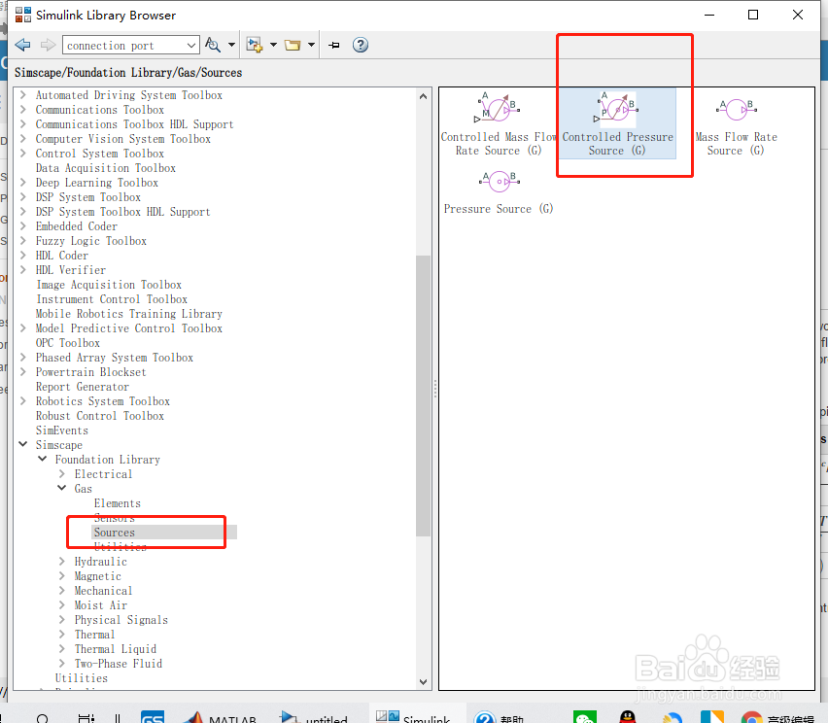Select Moist Air library entry
The image size is (828, 723).
pyautogui.click(x=101, y=605)
